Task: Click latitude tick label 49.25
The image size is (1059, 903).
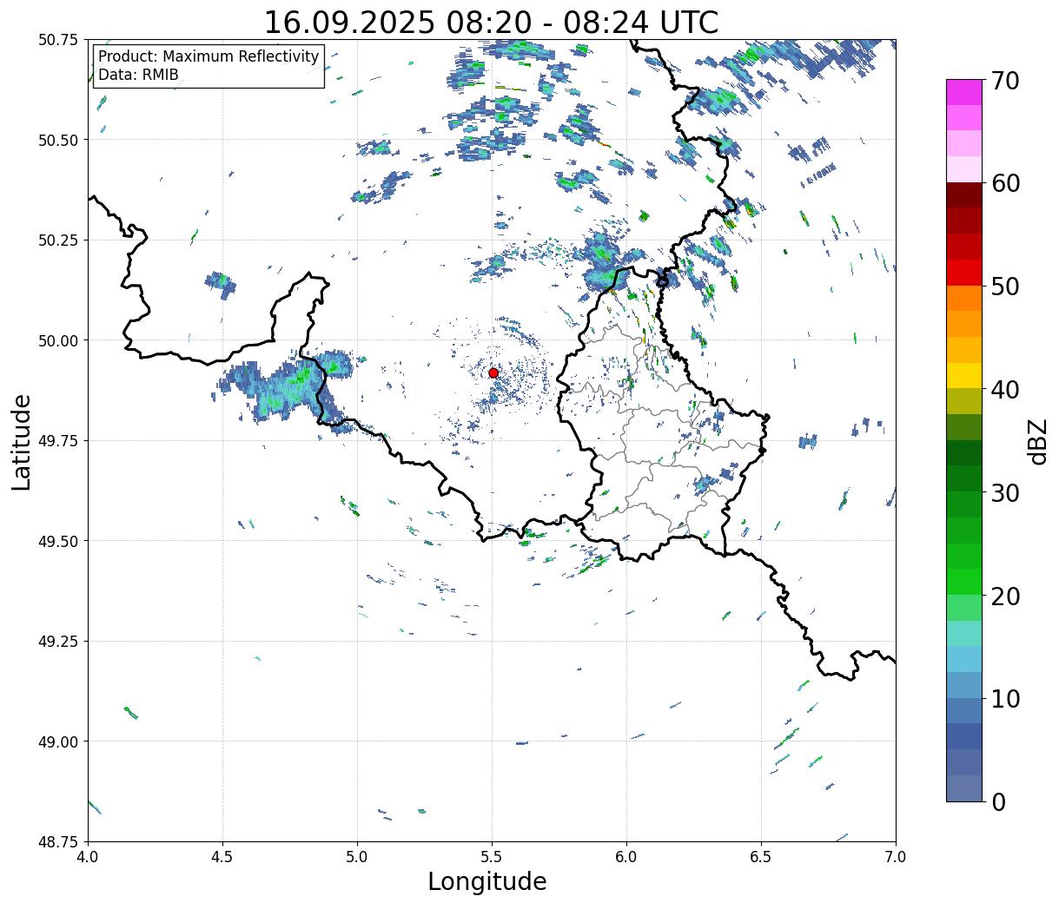Action: (58, 642)
